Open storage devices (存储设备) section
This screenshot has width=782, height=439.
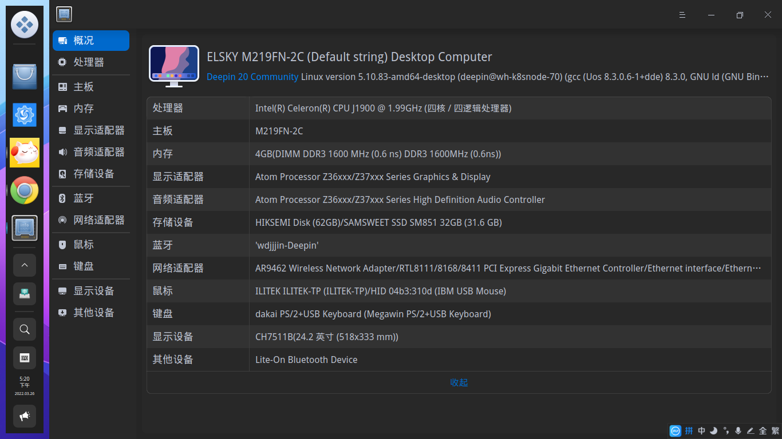[93, 174]
